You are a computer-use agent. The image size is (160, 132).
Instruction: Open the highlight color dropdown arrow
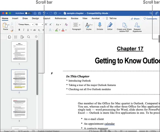pyautogui.click(x=60, y=30)
